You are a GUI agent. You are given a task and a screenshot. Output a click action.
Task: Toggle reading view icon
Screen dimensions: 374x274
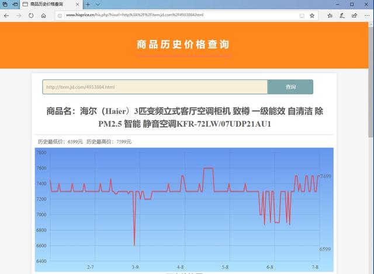[302, 16]
